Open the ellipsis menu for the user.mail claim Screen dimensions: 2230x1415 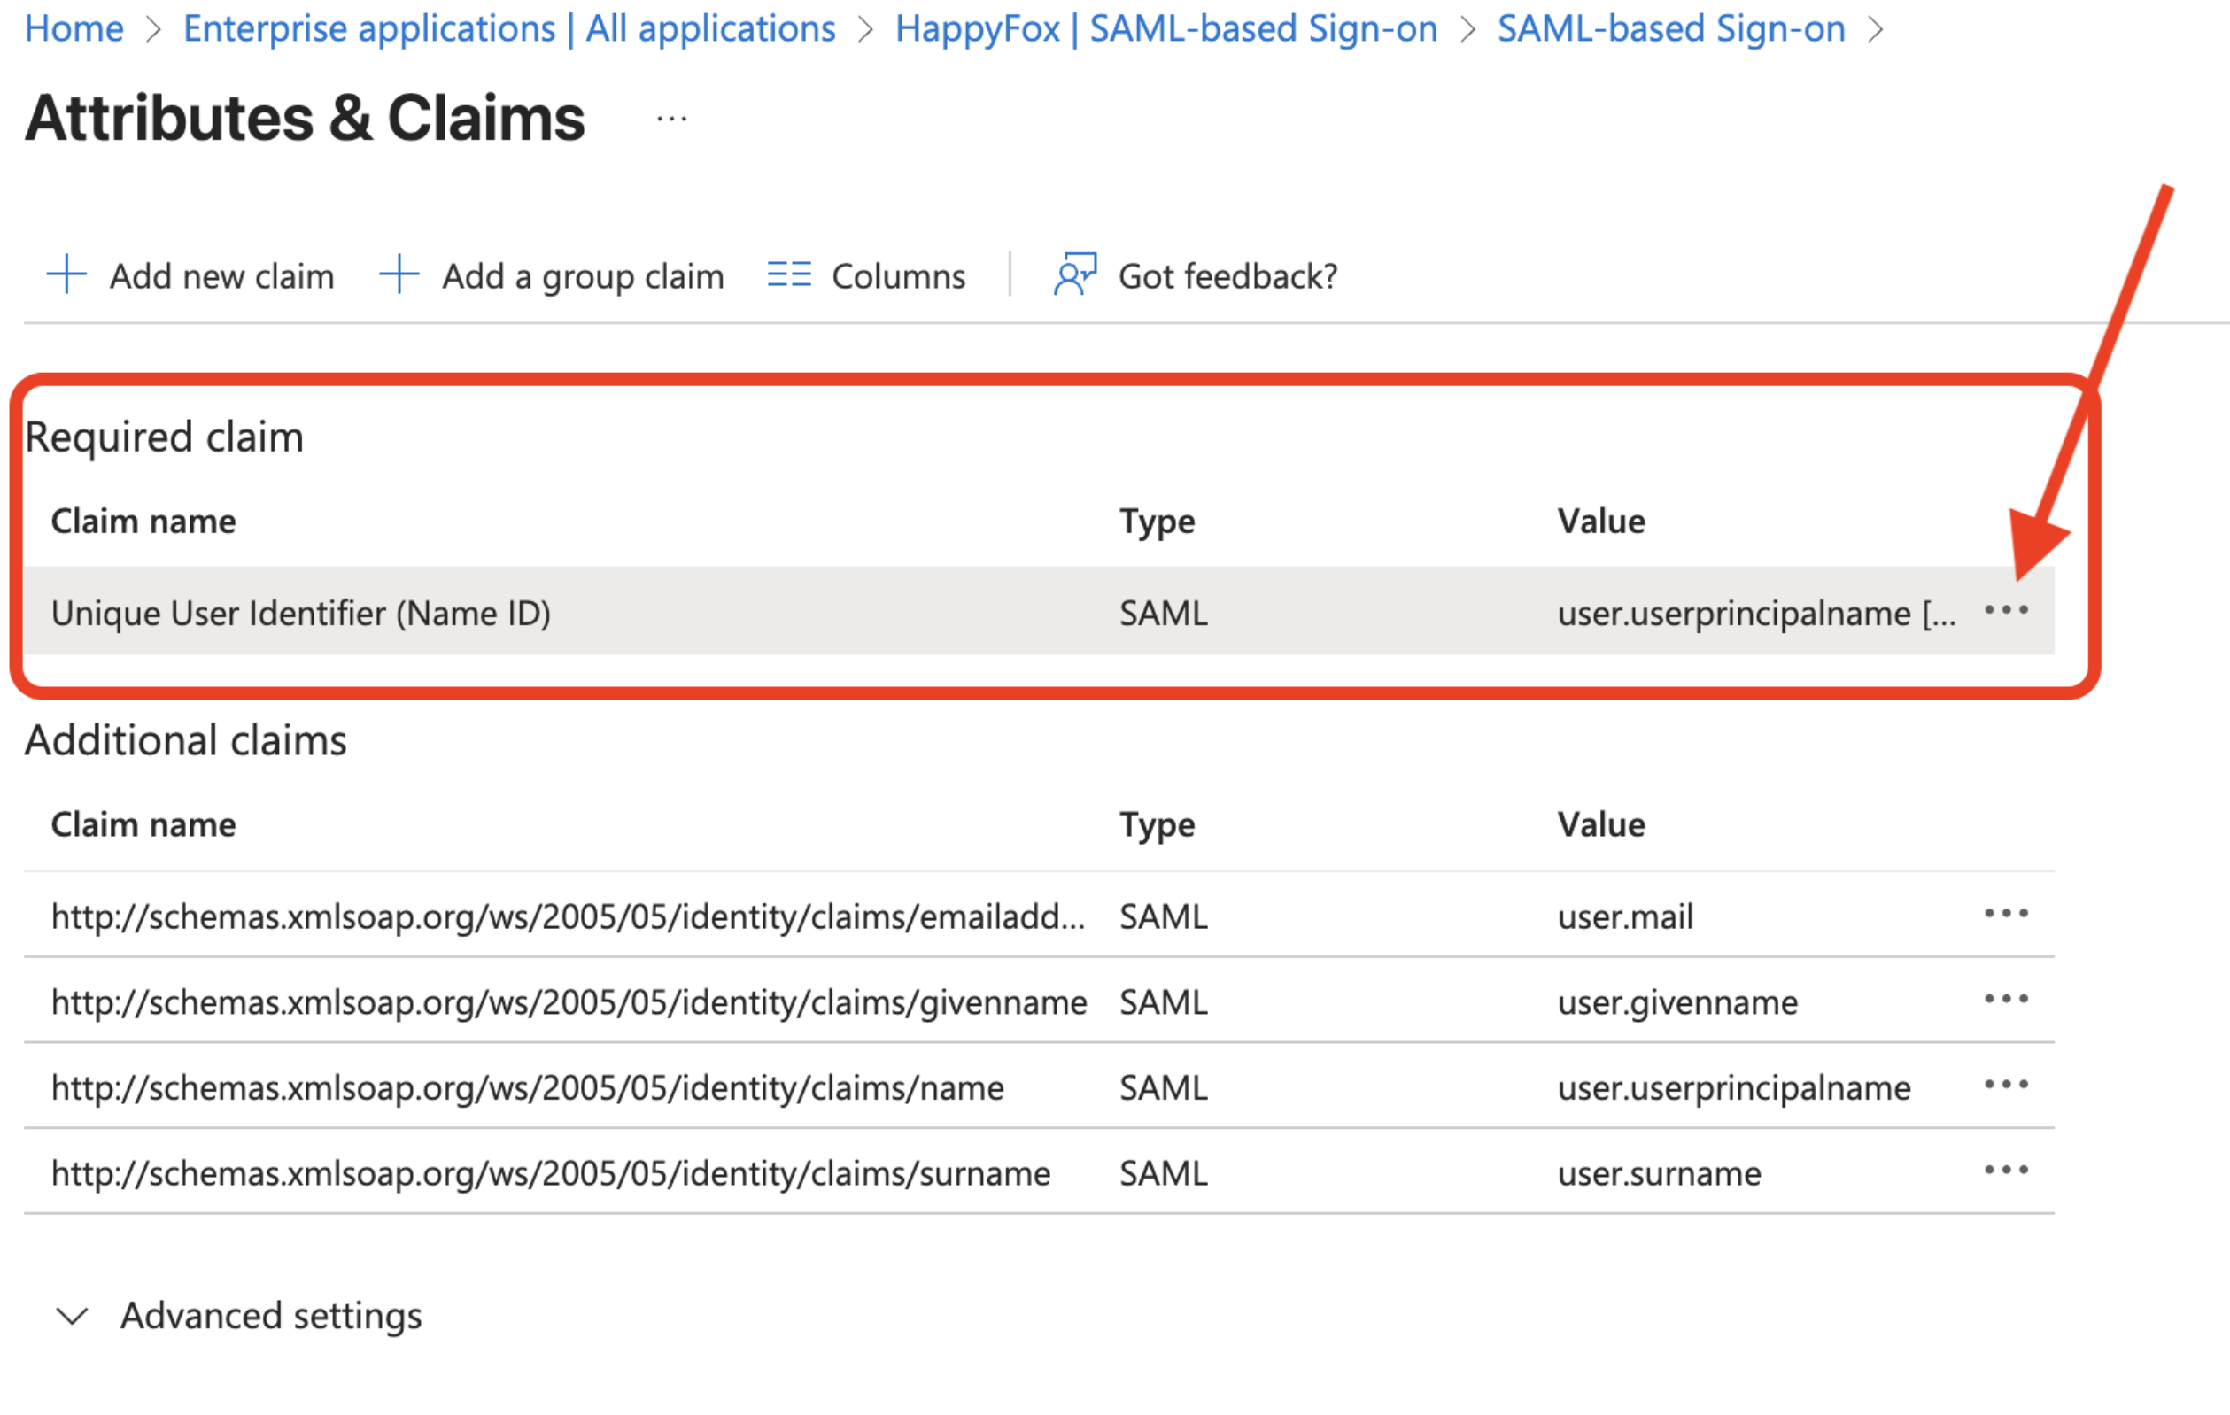(2006, 915)
